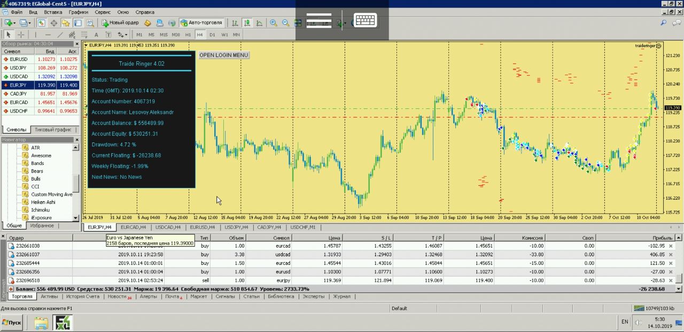684x332 pixels.
Task: Switch to M15 timeframe
Action: (x=164, y=35)
